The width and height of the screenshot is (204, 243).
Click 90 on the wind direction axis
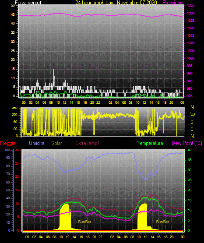tap(15, 129)
